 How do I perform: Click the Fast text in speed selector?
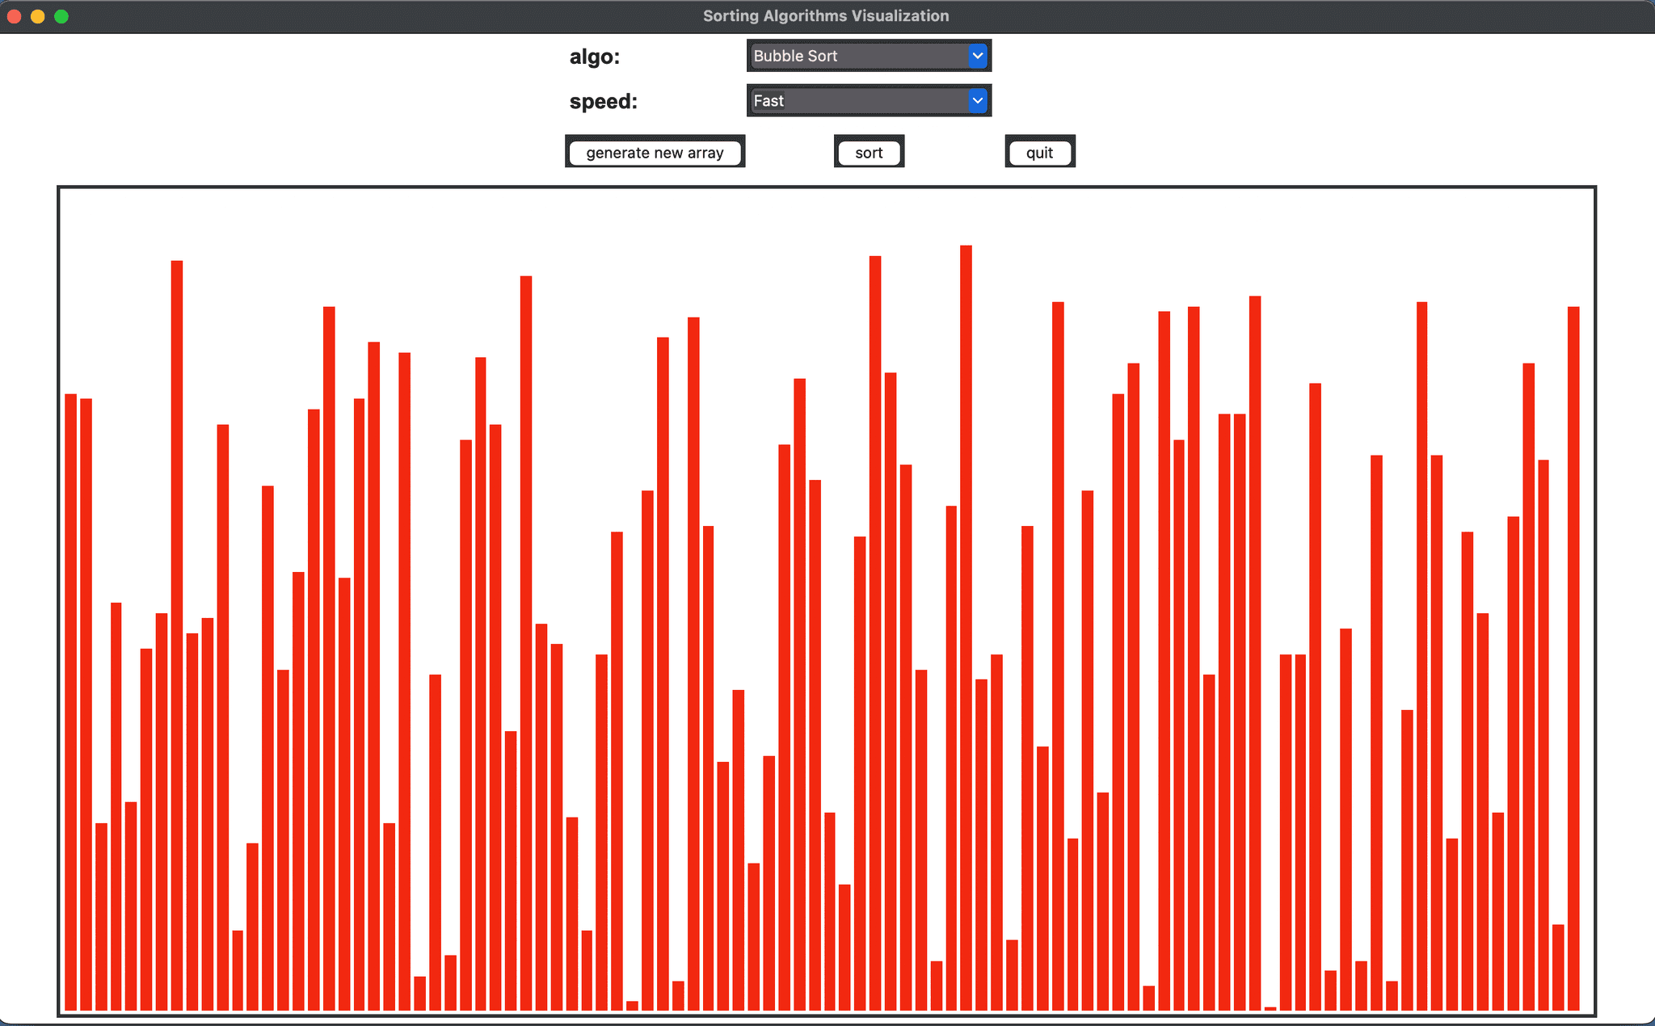point(769,101)
